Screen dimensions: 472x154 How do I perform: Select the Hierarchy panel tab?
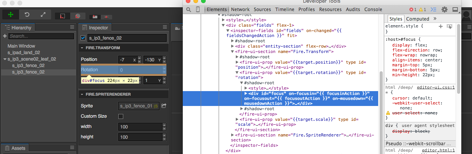click(x=18, y=28)
